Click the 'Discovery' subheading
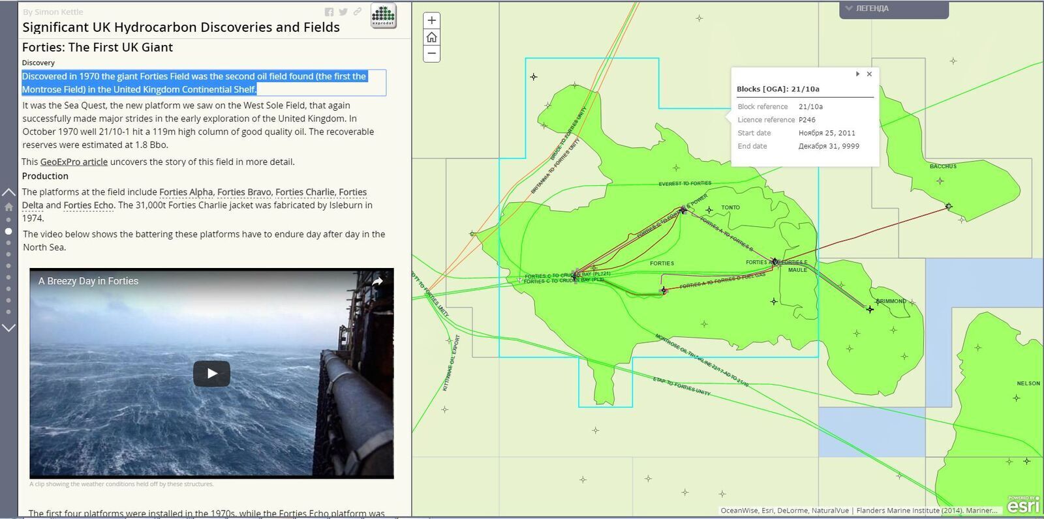Viewport: 1044px width, 519px height. pyautogui.click(x=38, y=63)
